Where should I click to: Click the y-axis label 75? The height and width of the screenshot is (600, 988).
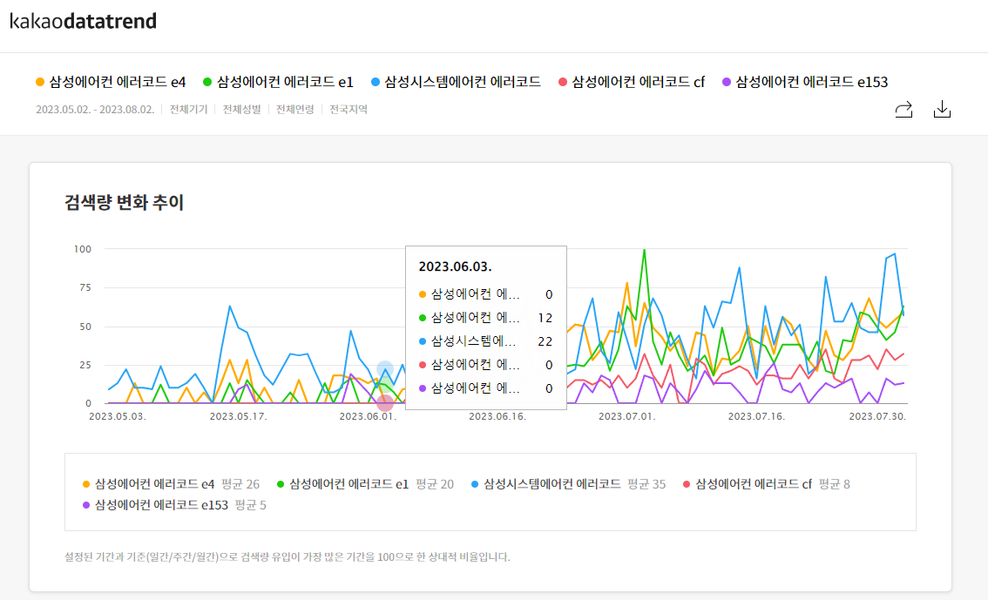(85, 287)
